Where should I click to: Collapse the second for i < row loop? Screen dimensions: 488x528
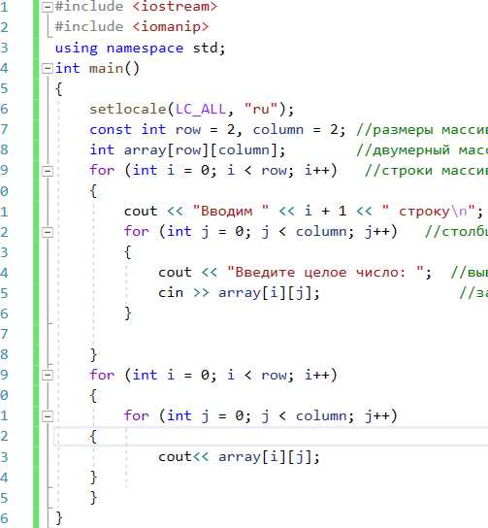point(48,375)
